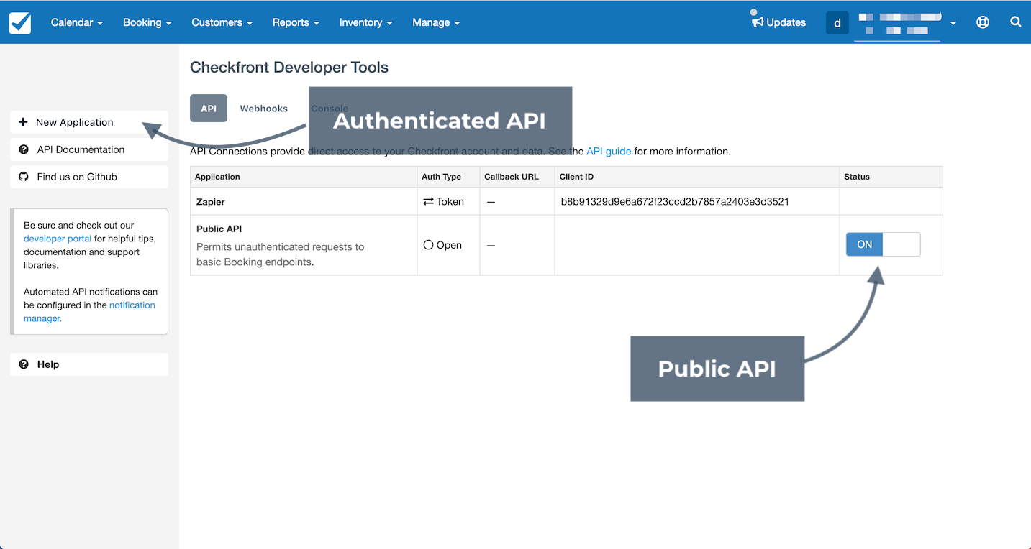Click the user avatar 'd' icon
Viewport: 1031px width, 549px height.
[x=837, y=23]
